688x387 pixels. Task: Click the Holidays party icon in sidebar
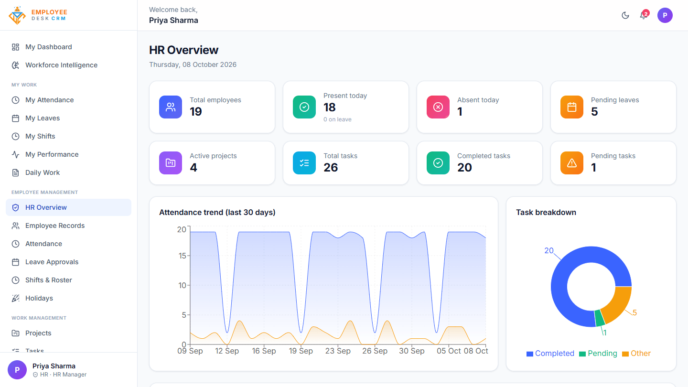16,298
